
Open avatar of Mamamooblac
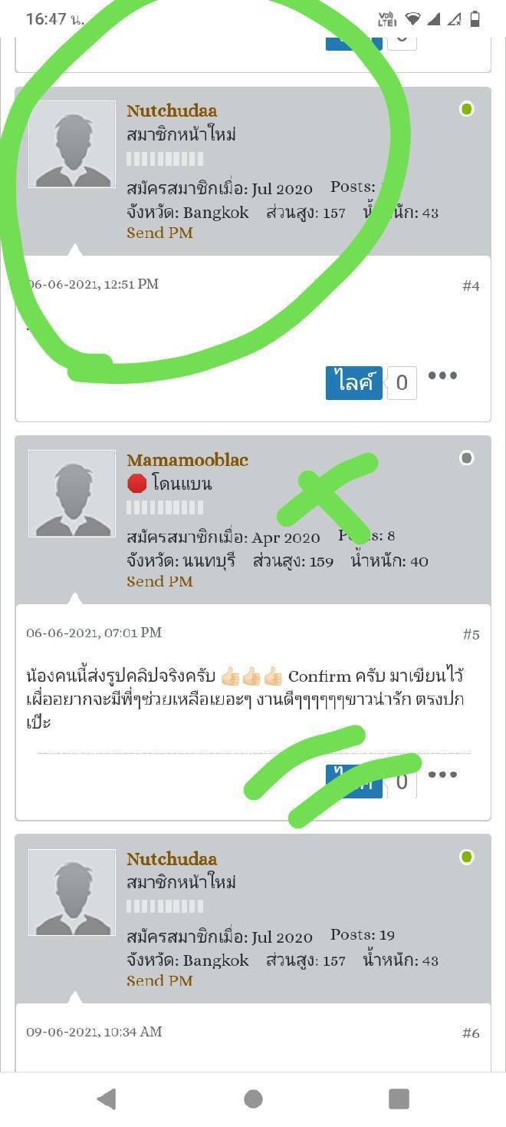tap(72, 494)
